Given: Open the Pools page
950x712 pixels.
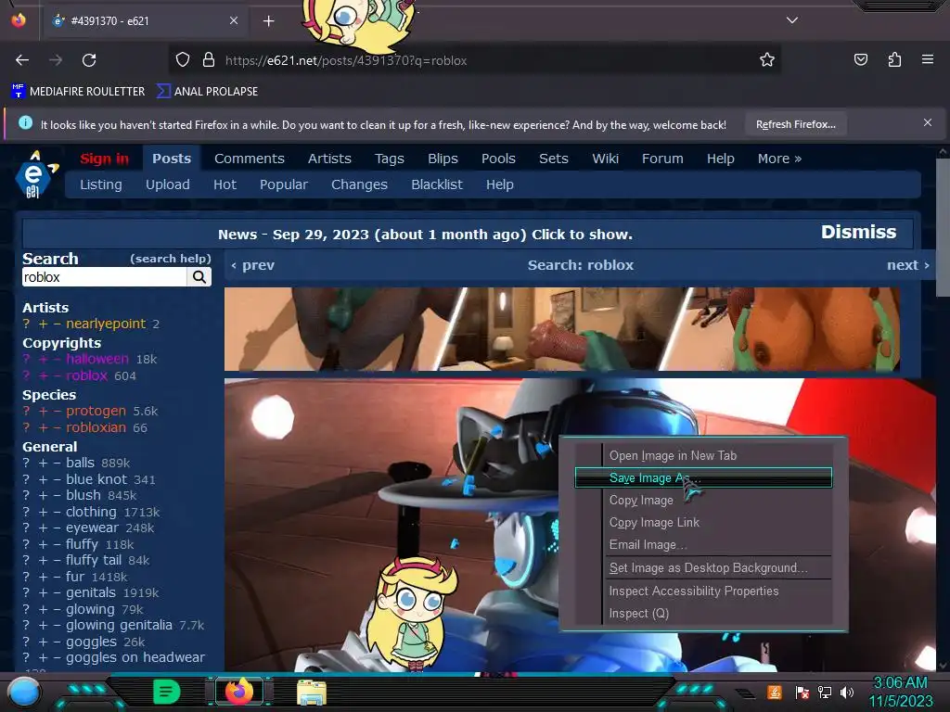Looking at the screenshot, I should click(498, 159).
